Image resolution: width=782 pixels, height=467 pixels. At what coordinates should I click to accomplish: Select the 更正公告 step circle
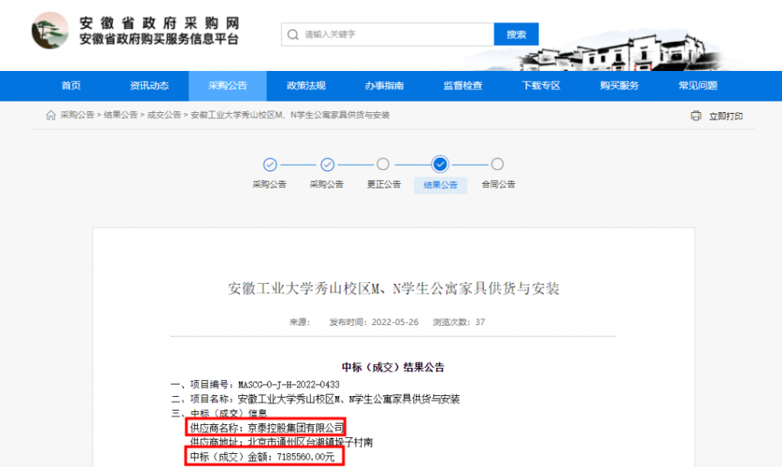coord(383,164)
